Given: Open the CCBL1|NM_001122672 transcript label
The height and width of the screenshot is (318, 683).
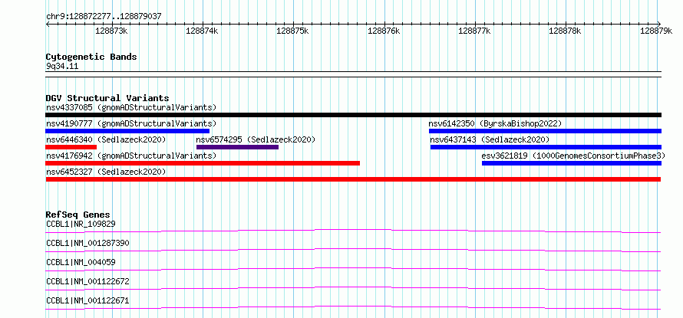Looking at the screenshot, I should tap(87, 281).
